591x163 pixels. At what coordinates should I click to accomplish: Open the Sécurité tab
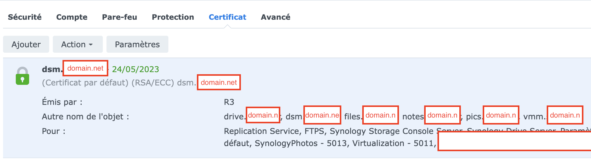coord(25,17)
